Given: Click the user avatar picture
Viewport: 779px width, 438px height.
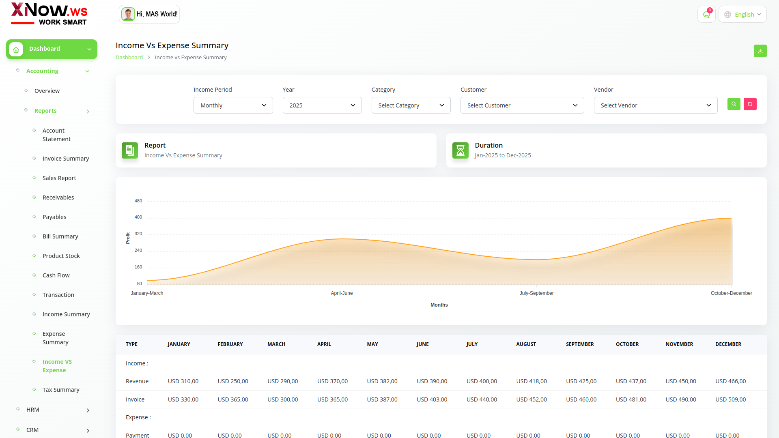Looking at the screenshot, I should [128, 14].
